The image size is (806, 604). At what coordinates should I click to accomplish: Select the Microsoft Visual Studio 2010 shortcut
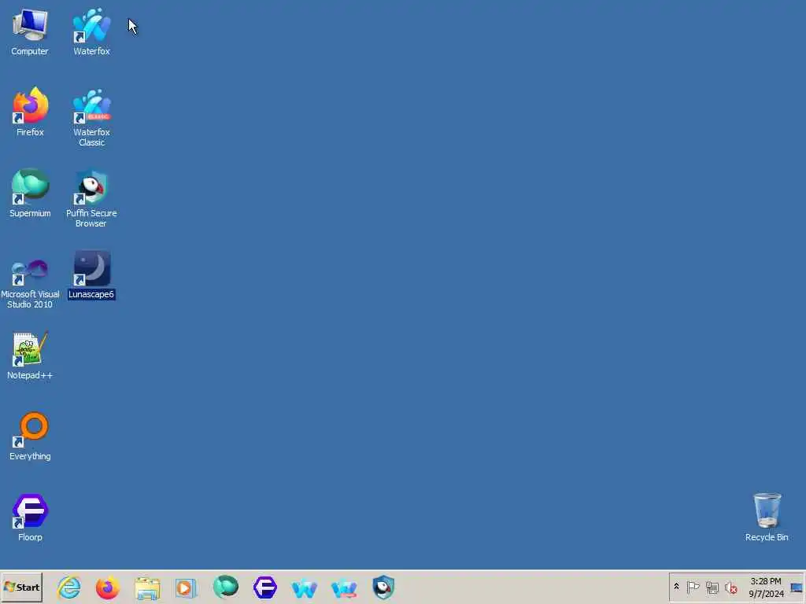[30, 283]
